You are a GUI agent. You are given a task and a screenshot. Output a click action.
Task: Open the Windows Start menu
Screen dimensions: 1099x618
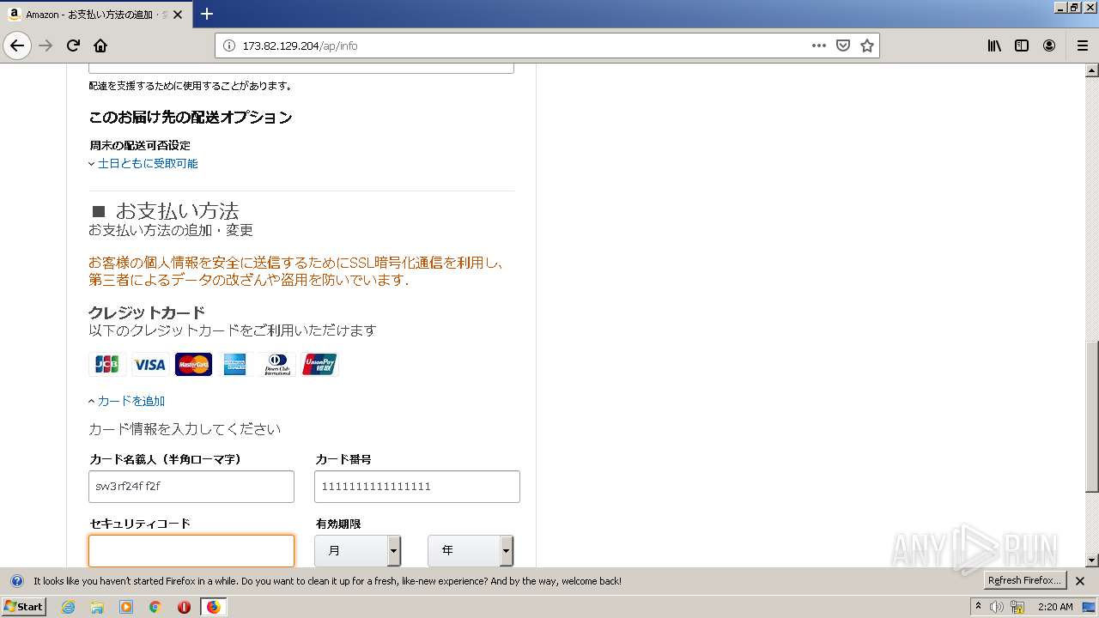coord(23,607)
